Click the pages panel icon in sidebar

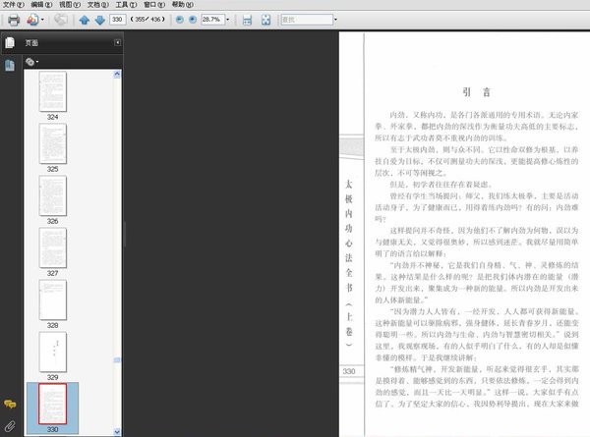(10, 43)
